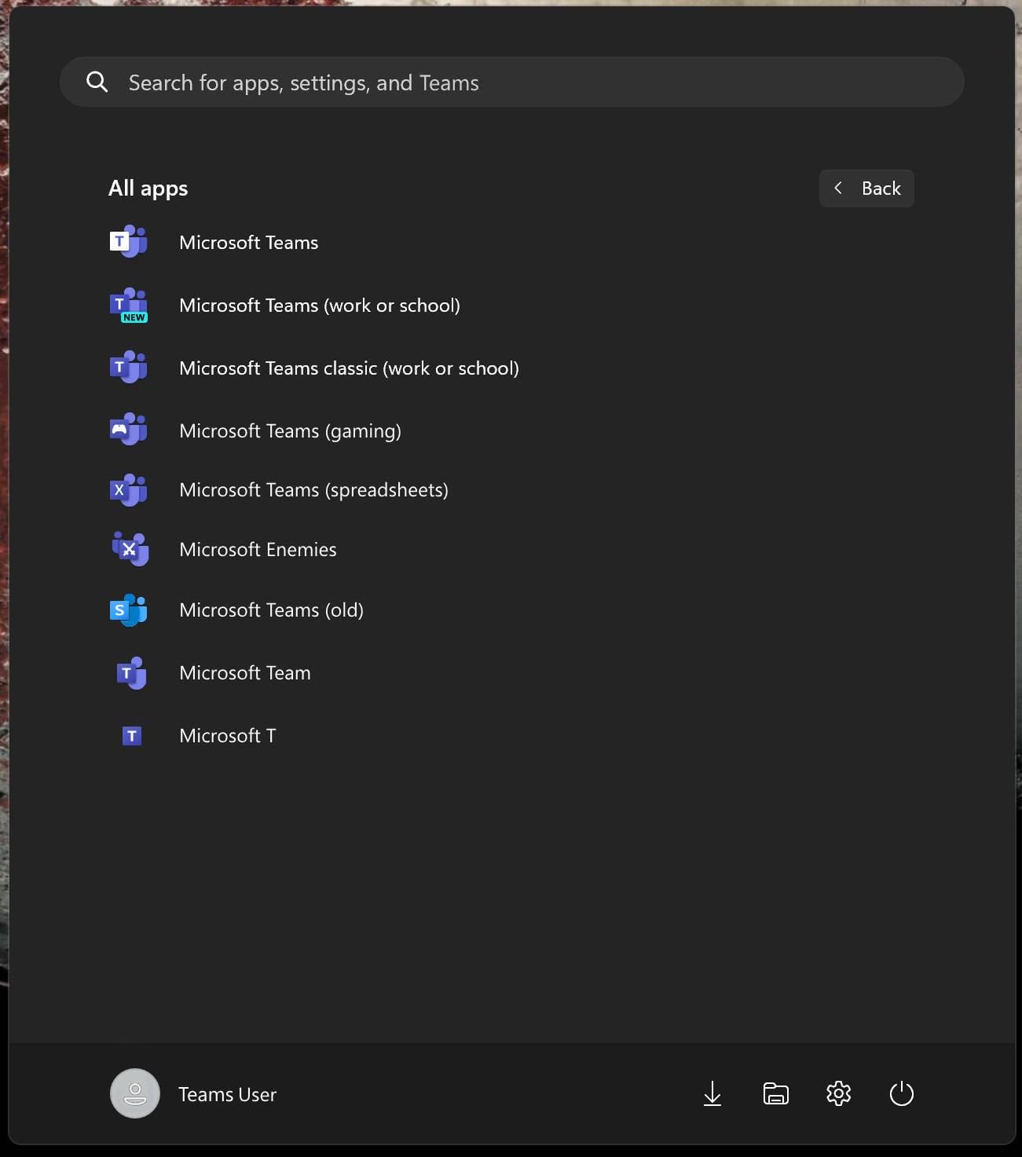
Task: Launch Microsoft T
Action: pyautogui.click(x=228, y=736)
